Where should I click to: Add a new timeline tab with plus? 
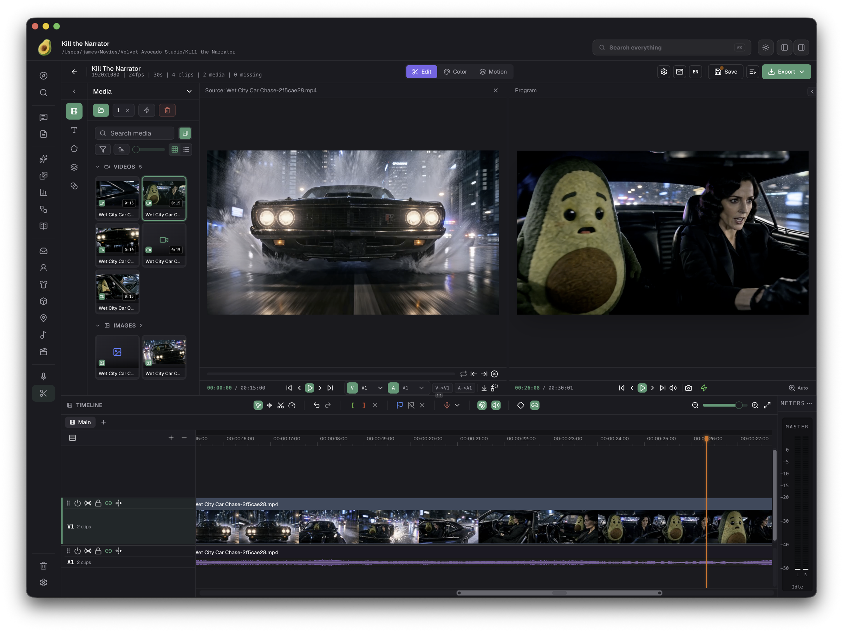tap(103, 422)
